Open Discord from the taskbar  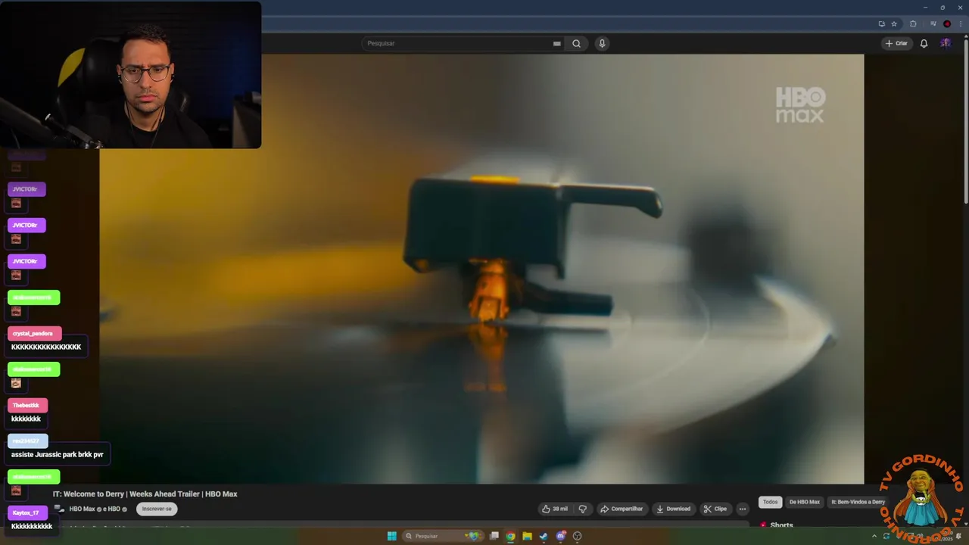point(560,536)
